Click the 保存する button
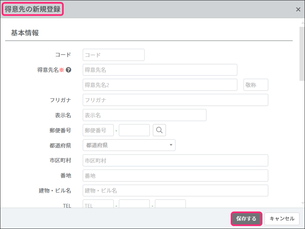This screenshot has height=229, width=305. click(246, 219)
